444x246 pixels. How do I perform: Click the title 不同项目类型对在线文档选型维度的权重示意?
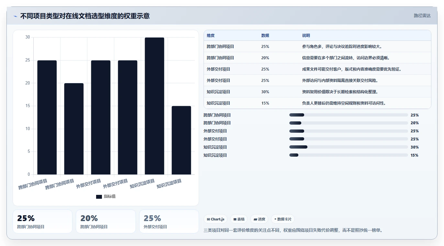click(x=85, y=16)
